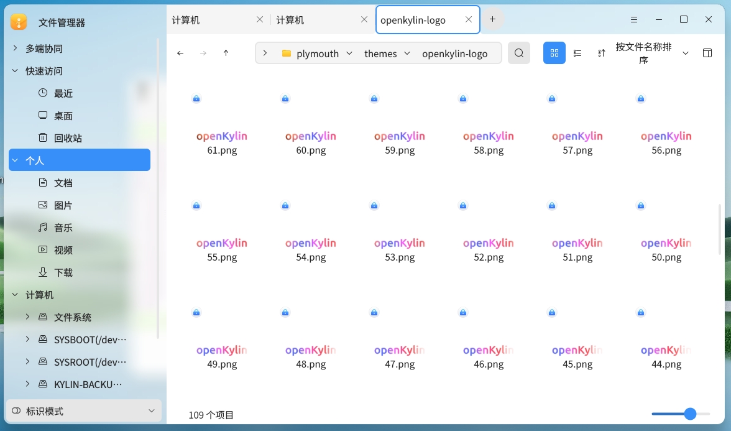Click openkylin-logo breadcrumb segment
This screenshot has height=431, width=731.
click(454, 53)
